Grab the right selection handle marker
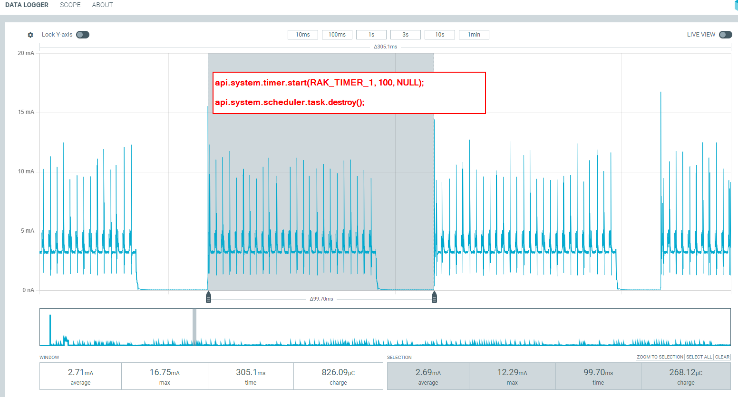The width and height of the screenshot is (738, 397). coord(434,298)
